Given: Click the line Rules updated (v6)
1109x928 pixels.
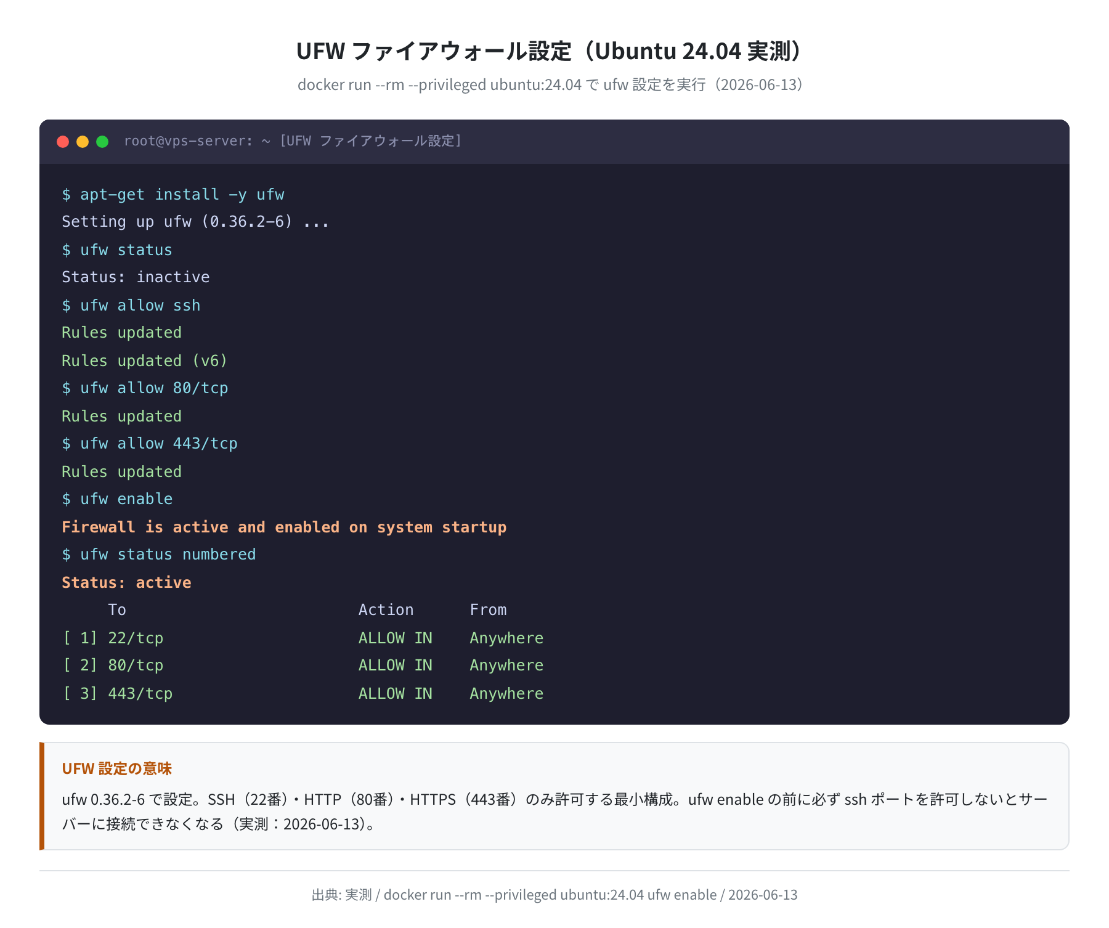Looking at the screenshot, I should [x=145, y=361].
